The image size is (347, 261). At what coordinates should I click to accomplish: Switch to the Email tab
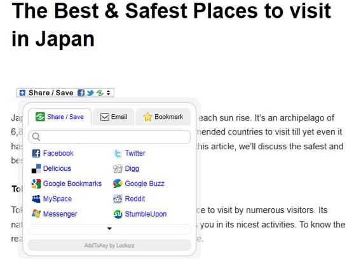click(x=113, y=117)
